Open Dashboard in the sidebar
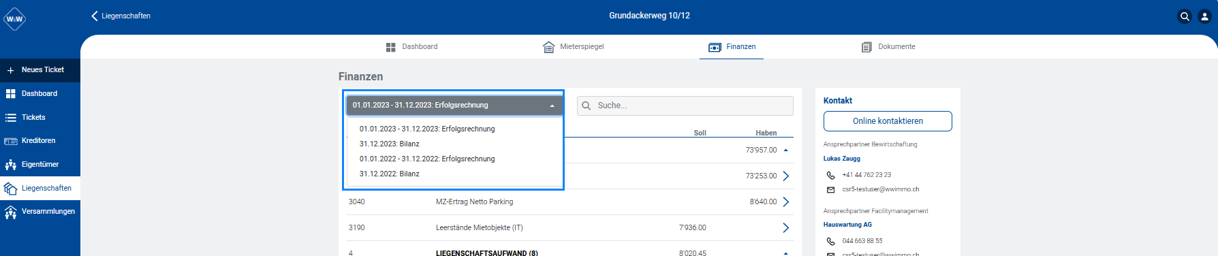This screenshot has width=1218, height=256. coord(40,94)
